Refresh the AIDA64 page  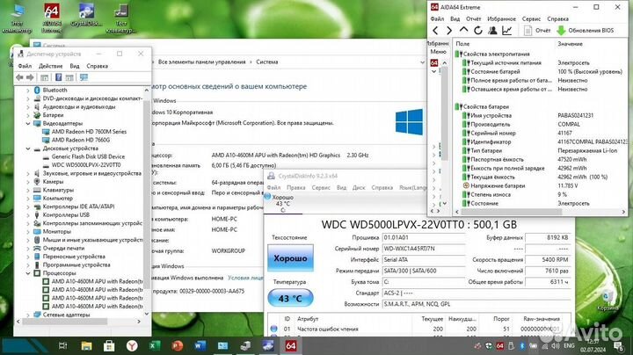(478, 31)
